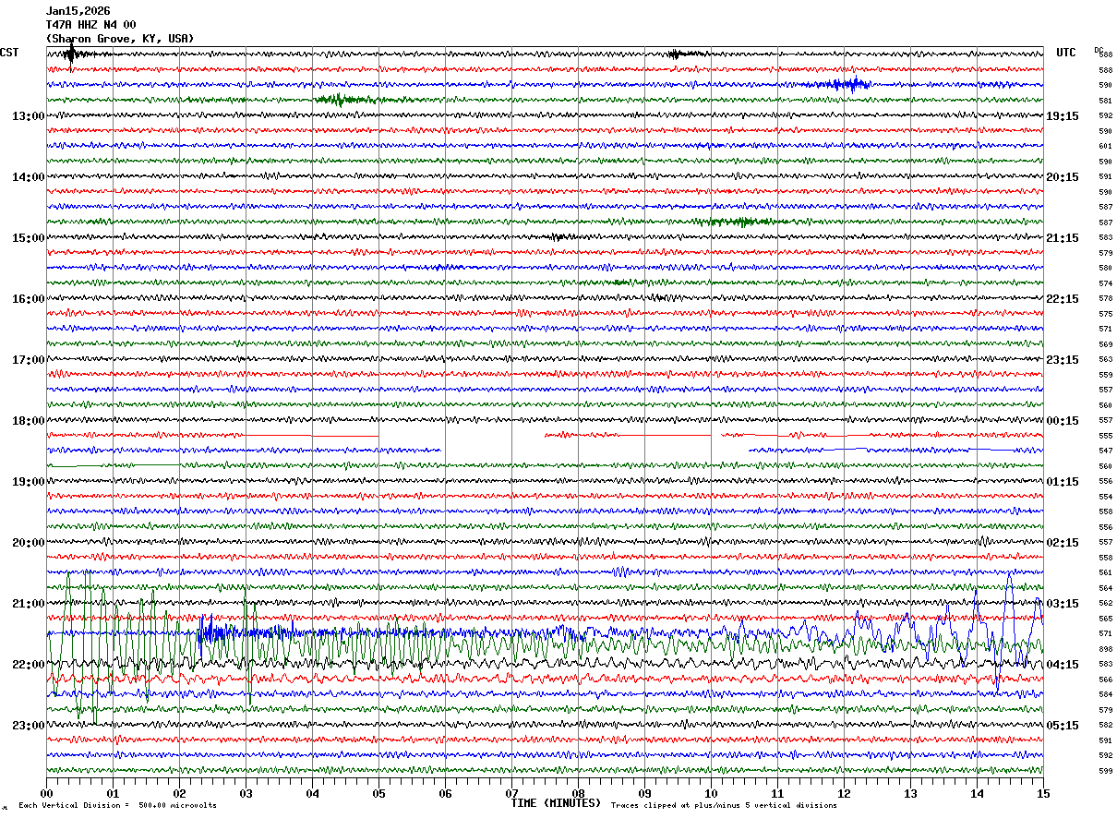The width and height of the screenshot is (1117, 818).
Task: Click the 'Each Vertical Division = 500.00 microvolts' note
Action: point(117,806)
